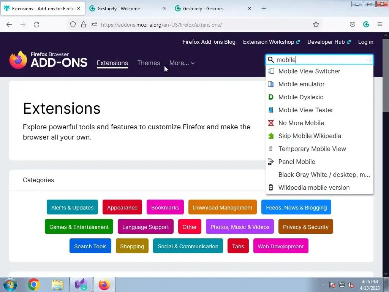Reload the page with the refresh icon
Viewport: 389px width, 292px height.
pyautogui.click(x=36, y=25)
